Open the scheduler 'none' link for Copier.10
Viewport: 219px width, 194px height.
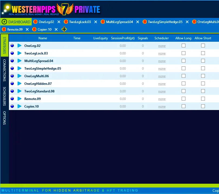(x=162, y=106)
